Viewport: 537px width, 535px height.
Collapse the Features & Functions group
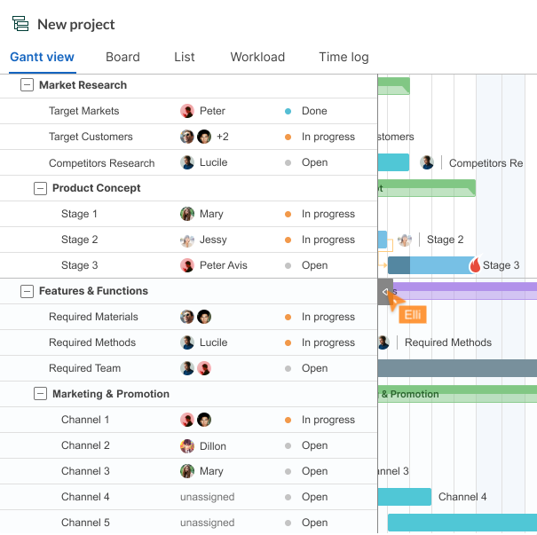click(27, 291)
